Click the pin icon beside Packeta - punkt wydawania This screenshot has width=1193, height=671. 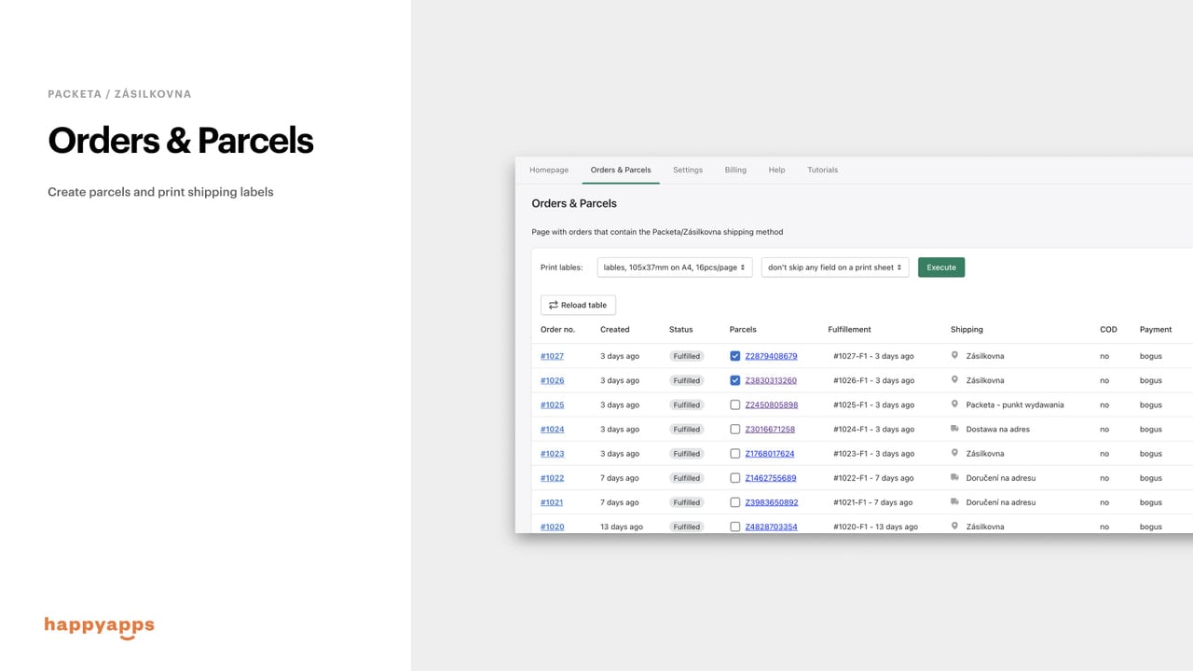[954, 404]
